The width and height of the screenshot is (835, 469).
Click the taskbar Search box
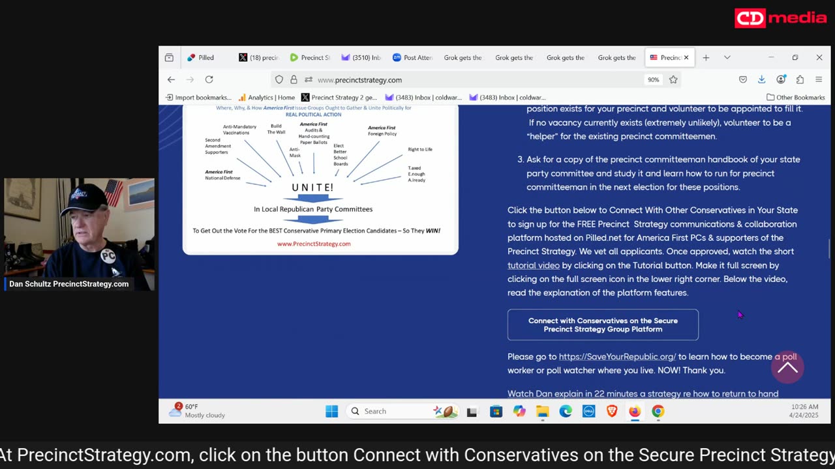click(x=402, y=411)
